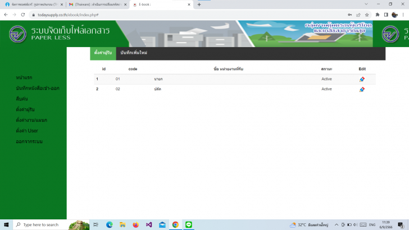Open LINE from the taskbar
The height and width of the screenshot is (230, 409).
[189, 224]
